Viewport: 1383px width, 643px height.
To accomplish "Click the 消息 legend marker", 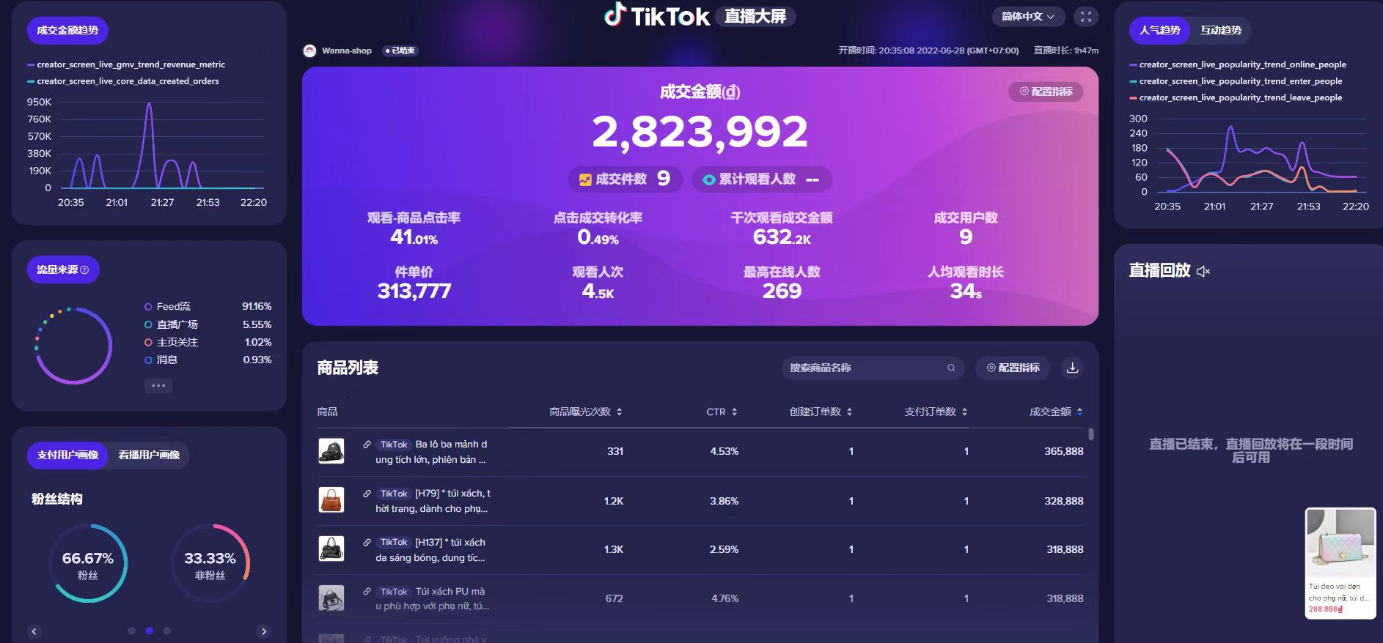I will 148,360.
